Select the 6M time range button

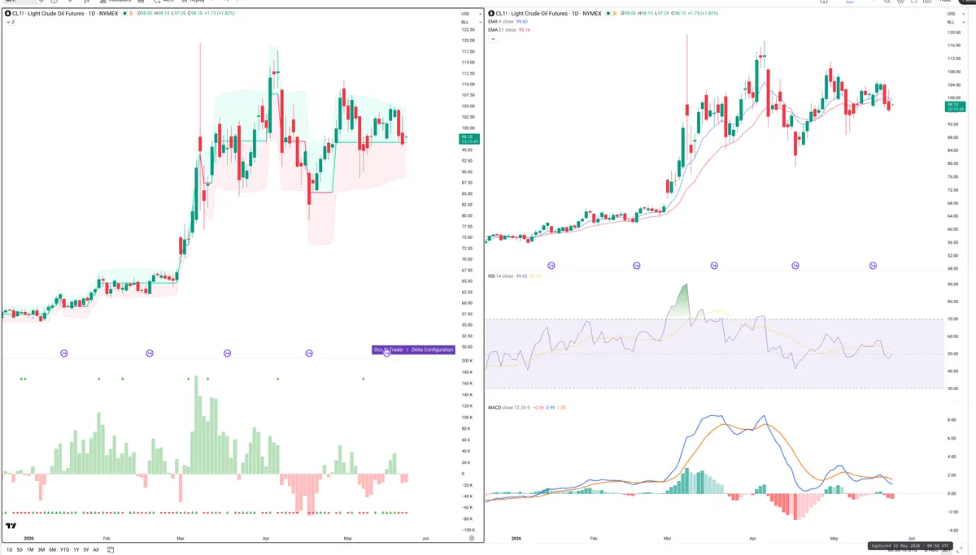pyautogui.click(x=52, y=550)
